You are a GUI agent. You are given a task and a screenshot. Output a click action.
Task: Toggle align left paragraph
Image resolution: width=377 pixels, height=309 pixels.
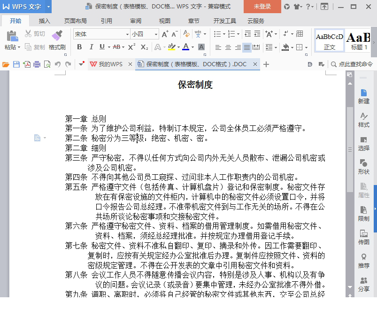point(218,47)
